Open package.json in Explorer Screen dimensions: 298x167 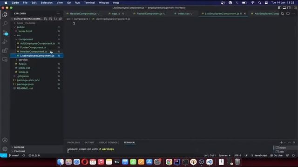pyautogui.click(x=25, y=84)
